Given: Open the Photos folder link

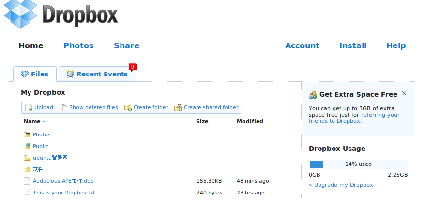Looking at the screenshot, I should click(42, 134).
